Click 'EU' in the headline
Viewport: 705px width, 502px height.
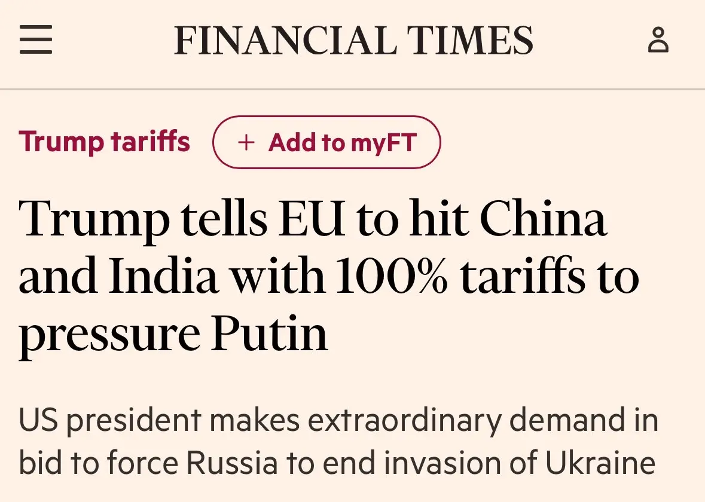coord(312,219)
